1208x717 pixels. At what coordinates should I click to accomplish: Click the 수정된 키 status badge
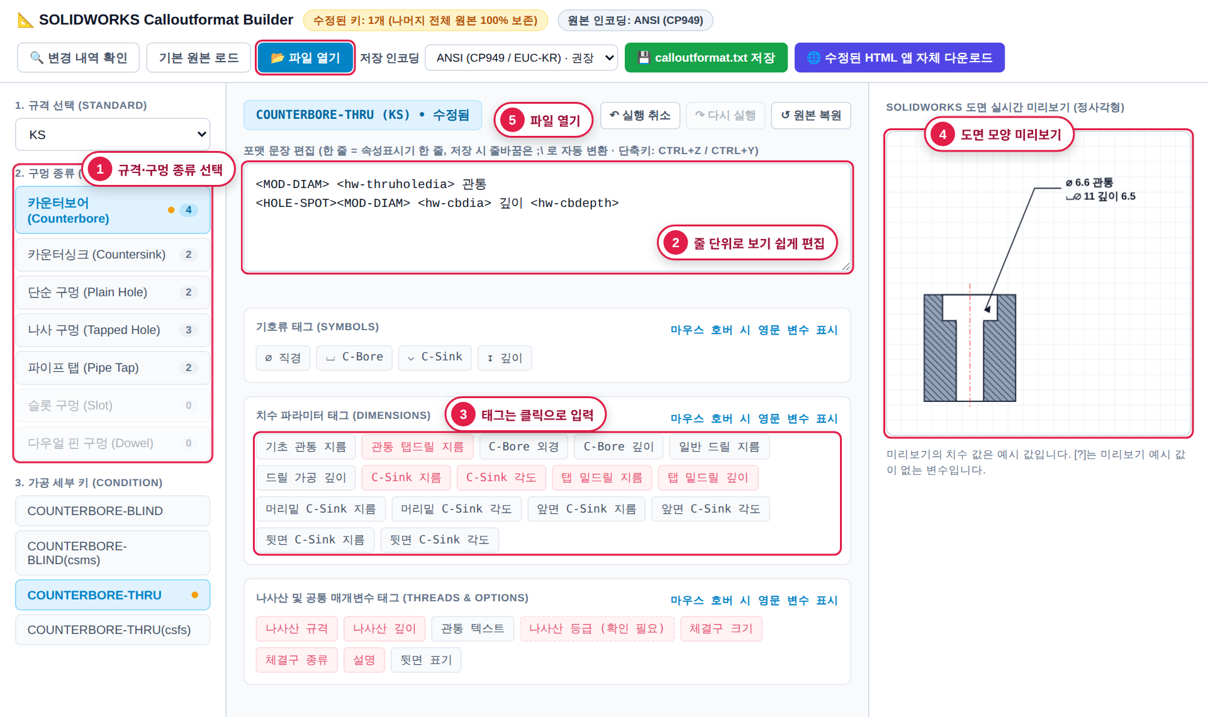pos(425,20)
